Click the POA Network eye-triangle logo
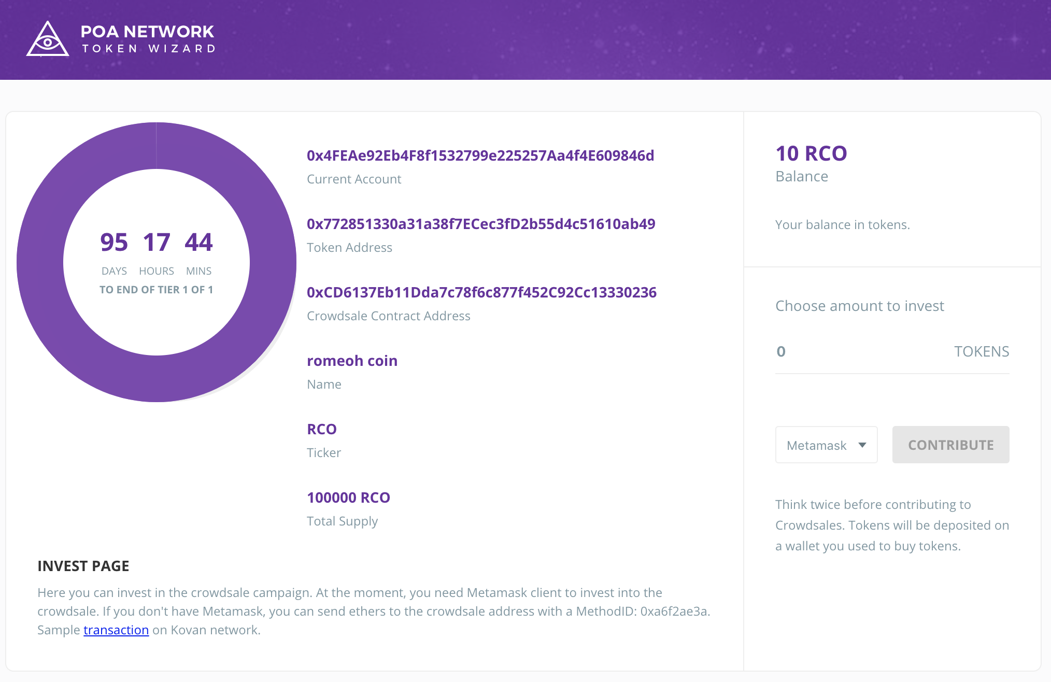 tap(48, 39)
